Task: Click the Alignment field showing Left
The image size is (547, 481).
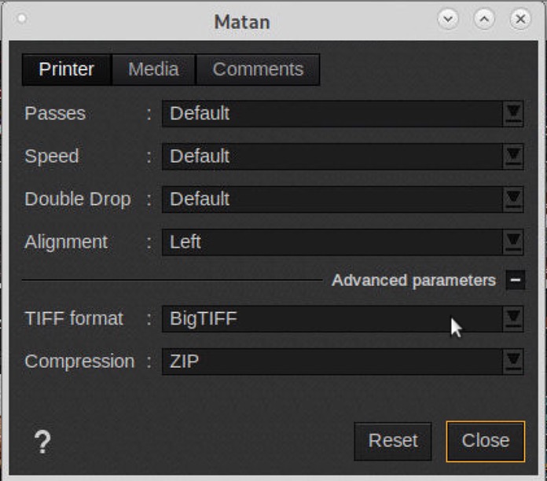Action: [x=332, y=242]
